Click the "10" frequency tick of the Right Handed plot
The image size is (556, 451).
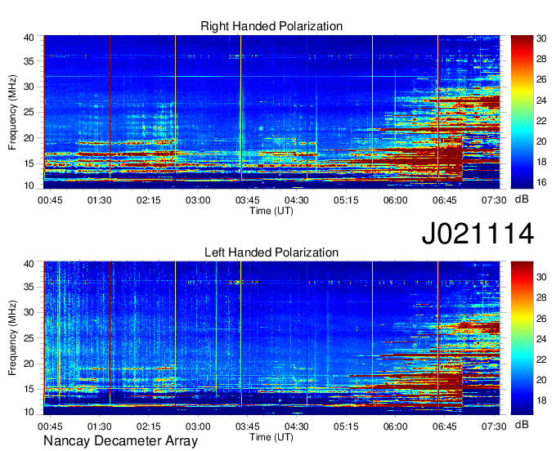(x=29, y=185)
